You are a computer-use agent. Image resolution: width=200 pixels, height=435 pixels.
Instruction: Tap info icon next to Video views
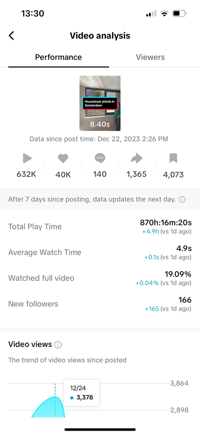coord(58,345)
